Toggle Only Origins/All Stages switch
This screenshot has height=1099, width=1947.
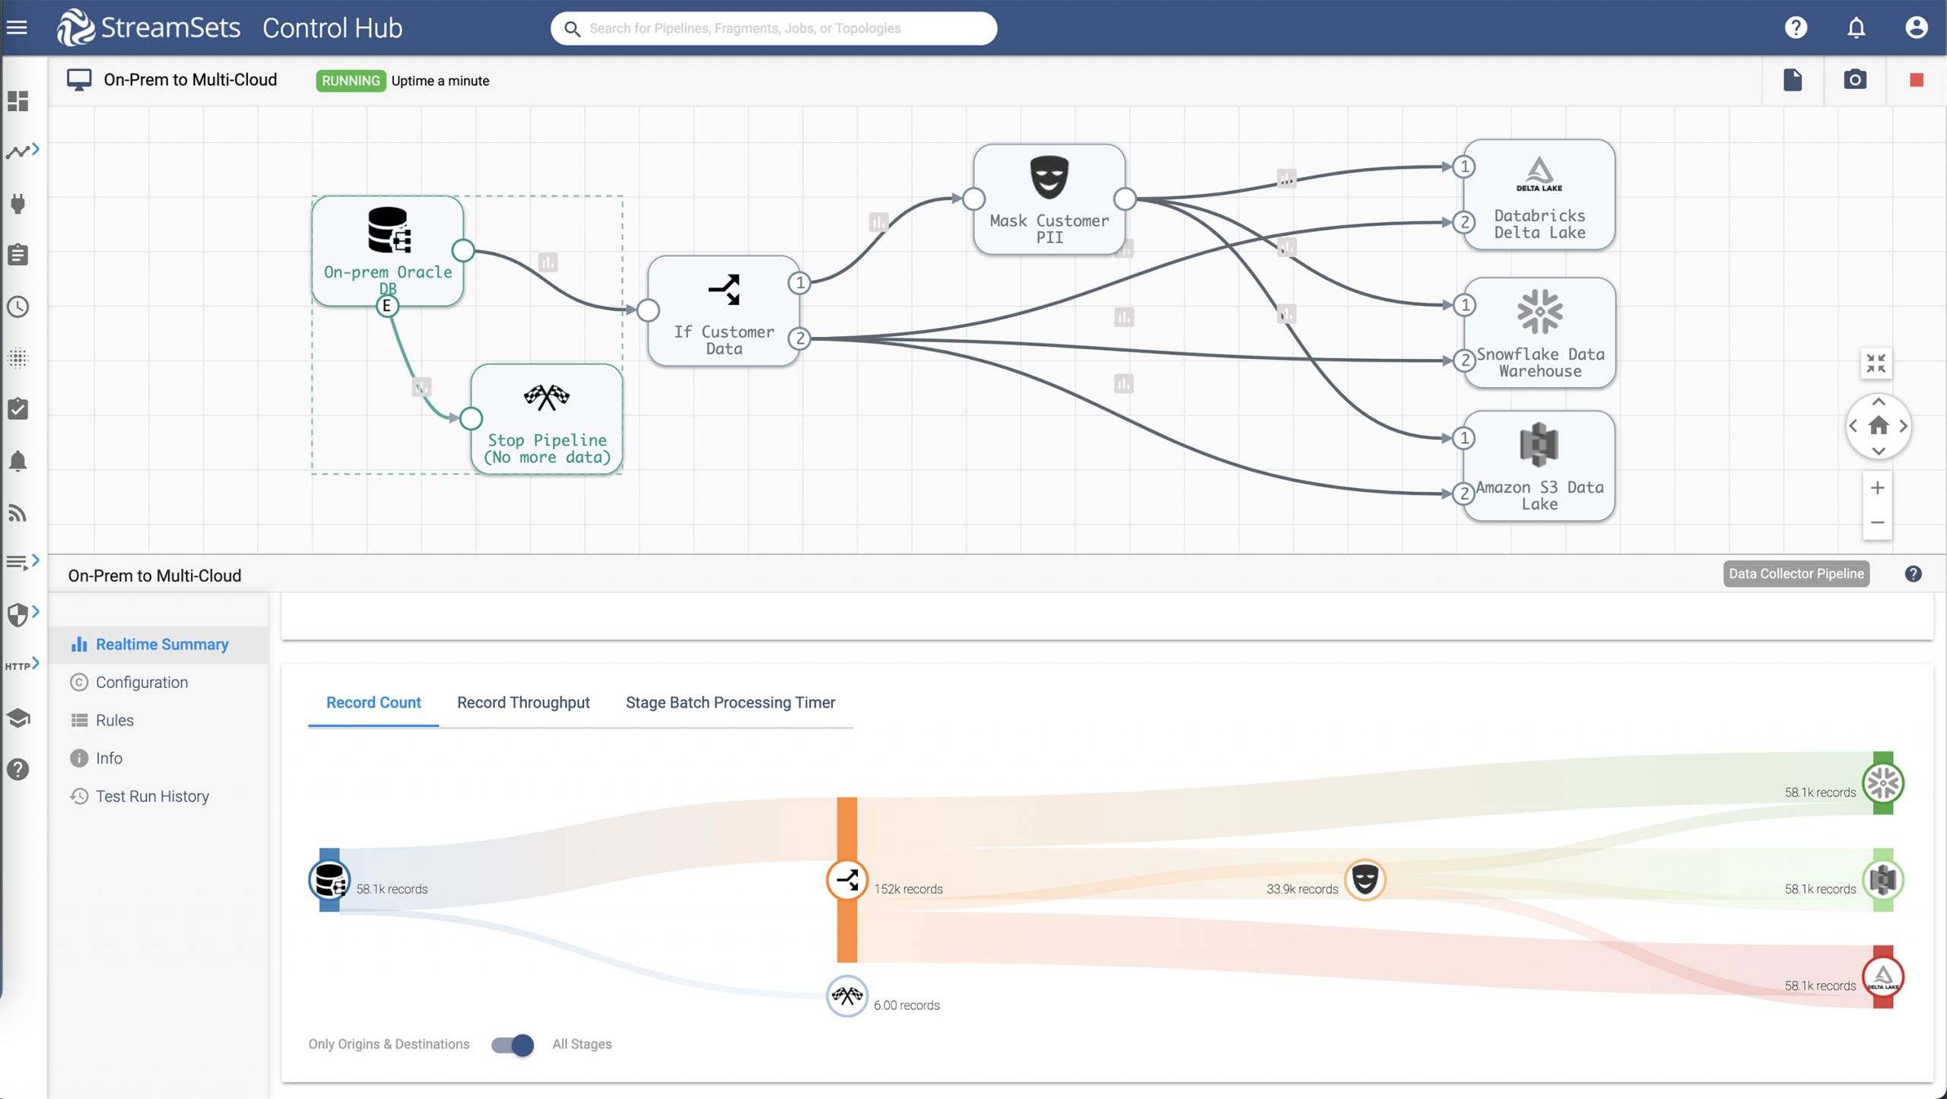513,1045
